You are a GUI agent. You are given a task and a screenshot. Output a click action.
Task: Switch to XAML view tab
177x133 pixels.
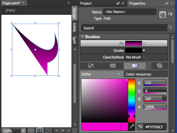(74, 27)
